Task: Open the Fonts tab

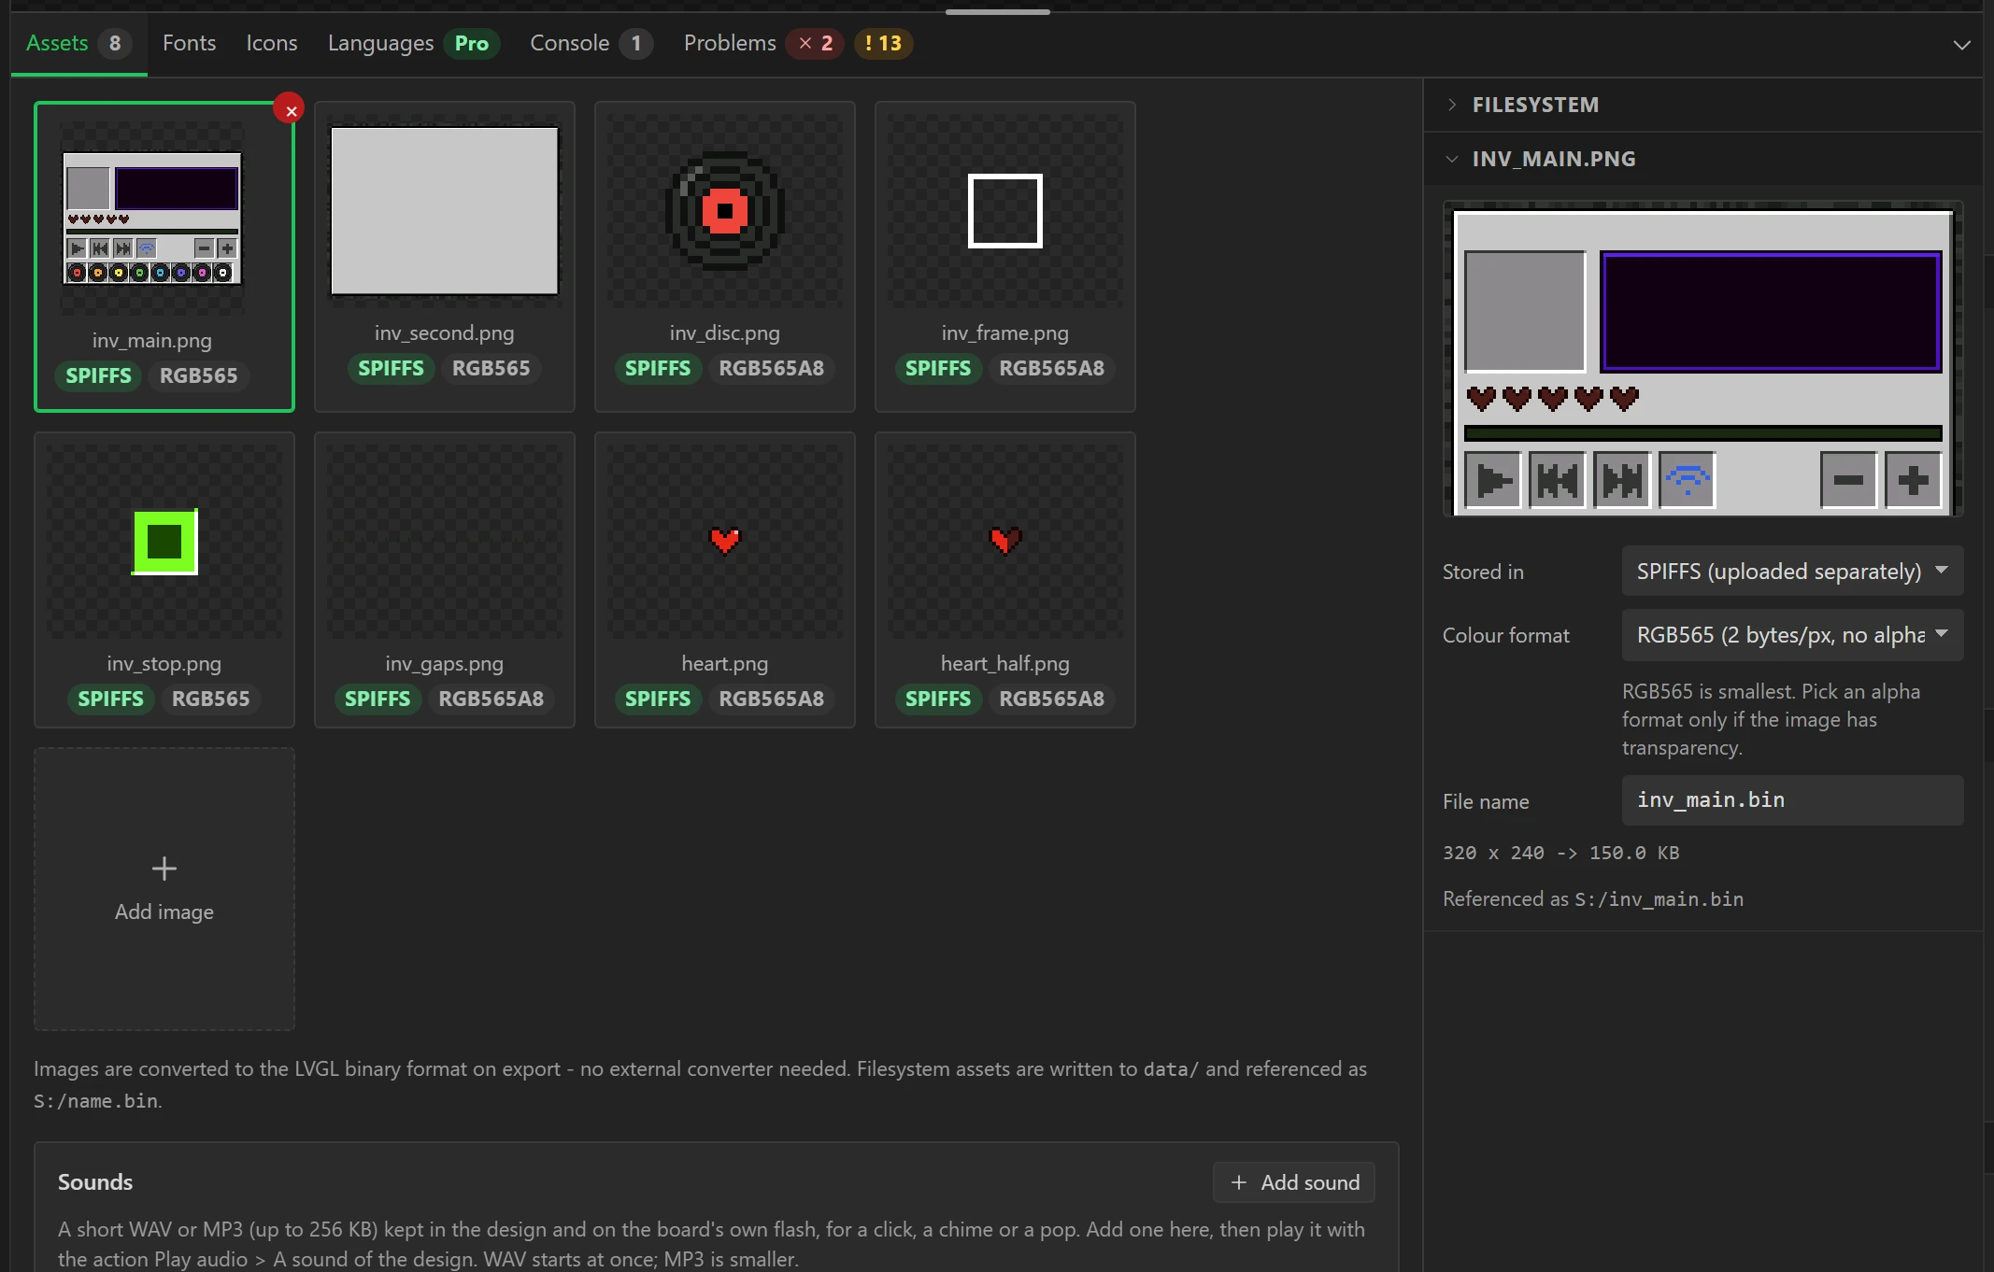Action: 189,43
